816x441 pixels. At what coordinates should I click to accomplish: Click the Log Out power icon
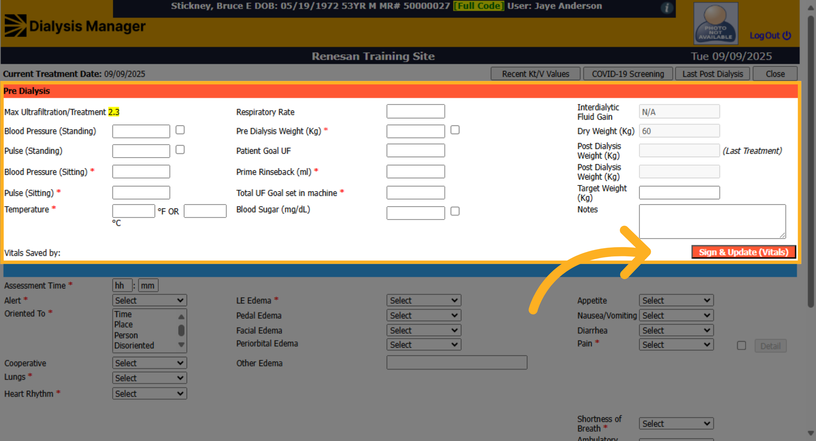(x=787, y=35)
